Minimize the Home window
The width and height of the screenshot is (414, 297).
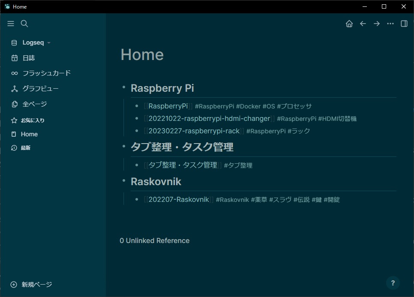click(x=365, y=6)
